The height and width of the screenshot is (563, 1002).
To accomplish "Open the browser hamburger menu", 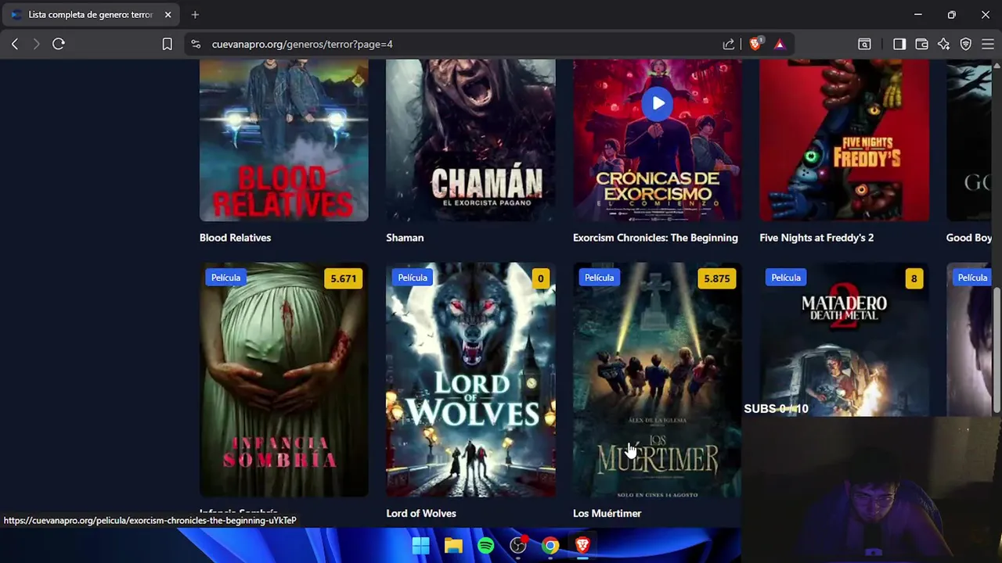I will tap(988, 45).
